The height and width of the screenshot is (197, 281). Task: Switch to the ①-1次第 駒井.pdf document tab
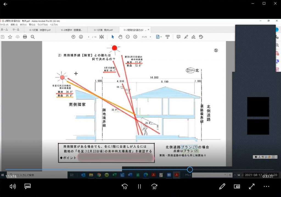(103, 30)
